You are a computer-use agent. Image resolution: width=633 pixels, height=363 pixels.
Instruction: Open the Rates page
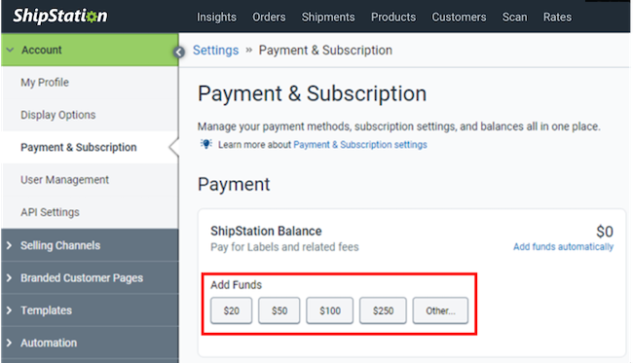pyautogui.click(x=557, y=17)
